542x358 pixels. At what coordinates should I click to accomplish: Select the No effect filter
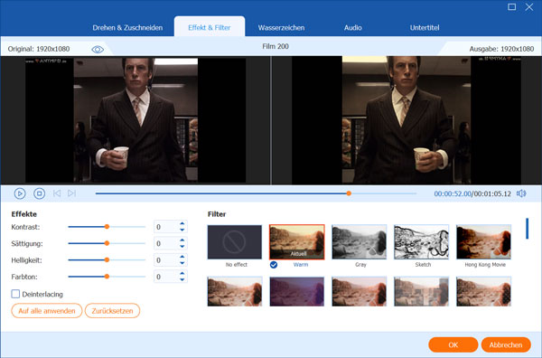click(235, 241)
